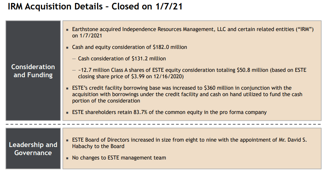Screen dimensions: 327x175
Task: Click the text 'Cash and equity consideration of $182.0 million'
Action: 129,47
